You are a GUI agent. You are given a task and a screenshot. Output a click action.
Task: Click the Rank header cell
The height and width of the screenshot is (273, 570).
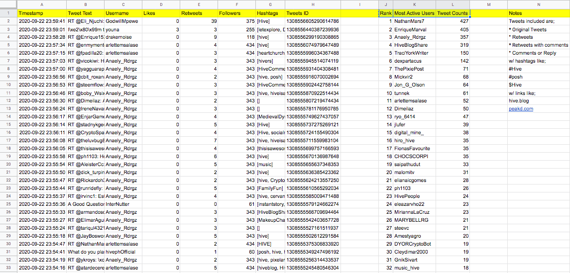386,13
